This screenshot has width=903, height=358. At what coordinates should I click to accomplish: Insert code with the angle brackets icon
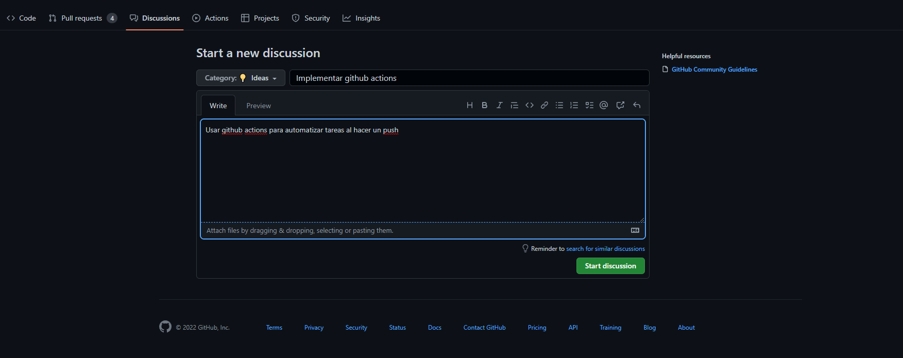(529, 105)
